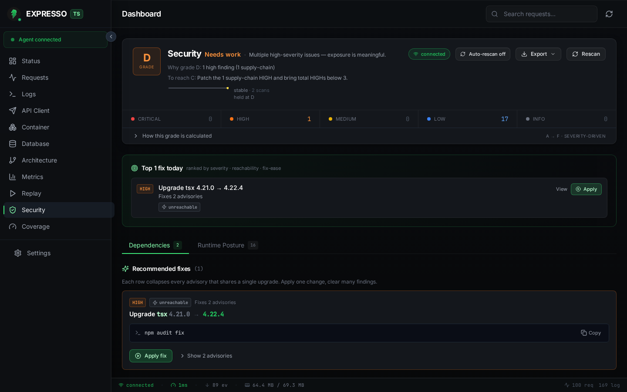The width and height of the screenshot is (627, 392).
Task: Switch to the Runtime Posture tab
Action: (228, 245)
